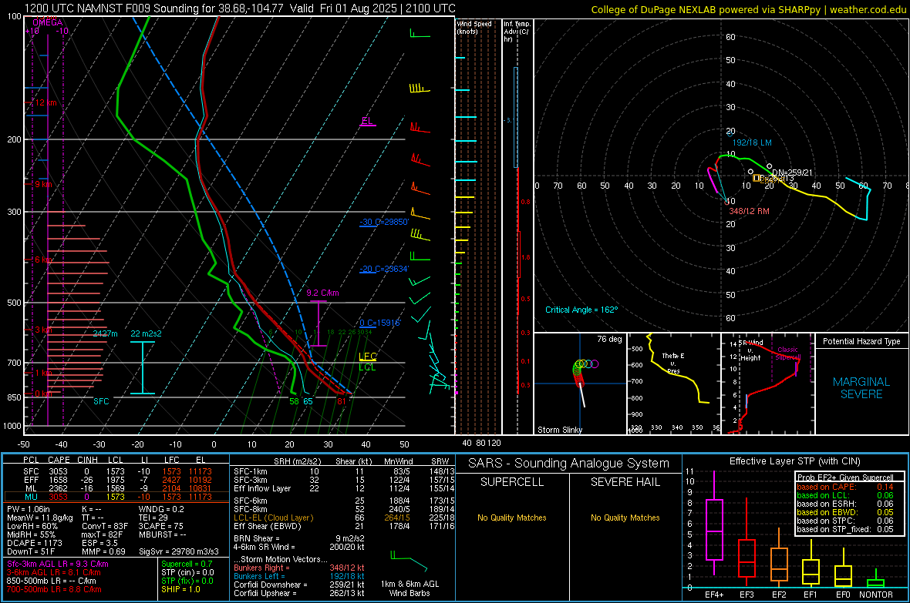
Task: Click the 'Potential Hazard Type' heading
Action: [862, 341]
